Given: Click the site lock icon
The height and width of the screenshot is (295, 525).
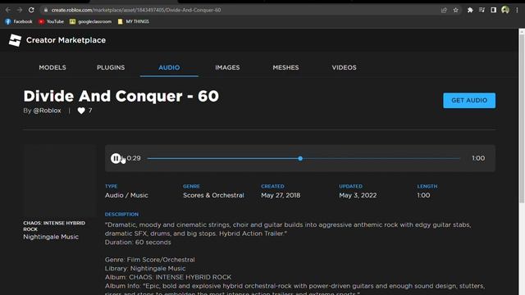Looking at the screenshot, I should coord(46,10).
